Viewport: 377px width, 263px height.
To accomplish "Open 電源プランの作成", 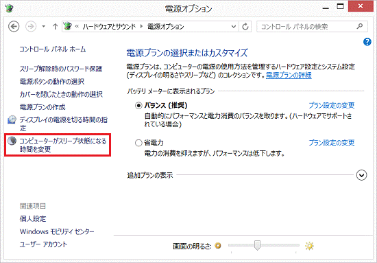I will [42, 107].
